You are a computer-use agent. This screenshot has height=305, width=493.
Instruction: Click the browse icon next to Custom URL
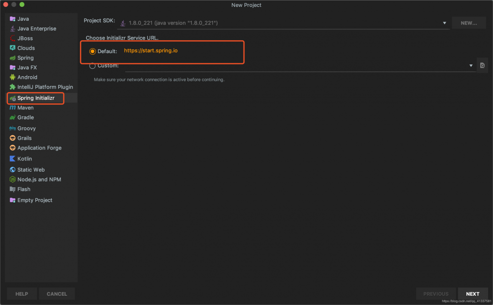pos(482,65)
